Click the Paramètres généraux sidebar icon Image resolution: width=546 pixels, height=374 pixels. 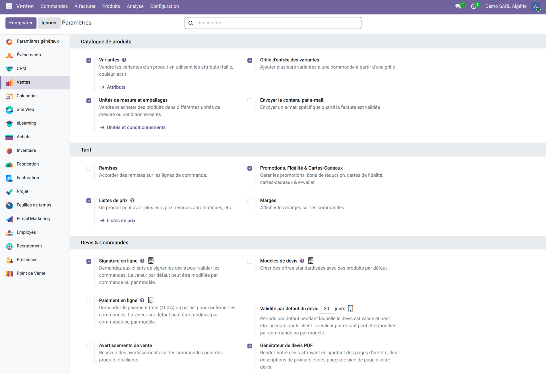9,42
